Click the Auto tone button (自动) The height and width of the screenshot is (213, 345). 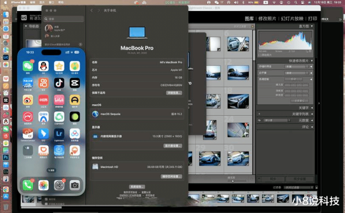coord(293,79)
